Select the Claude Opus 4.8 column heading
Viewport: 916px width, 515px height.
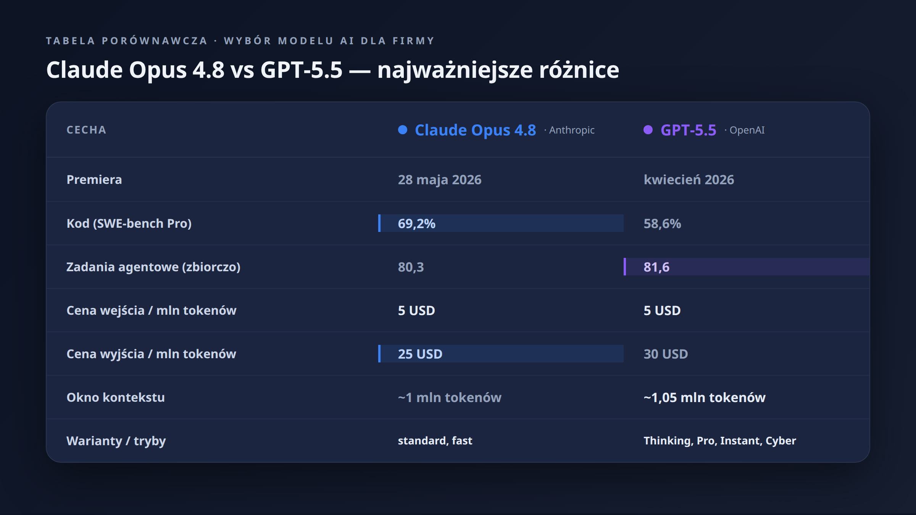click(475, 130)
